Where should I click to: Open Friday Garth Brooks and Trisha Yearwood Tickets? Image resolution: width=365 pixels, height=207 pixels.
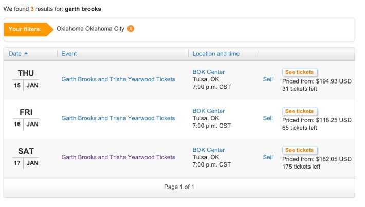[118, 118]
